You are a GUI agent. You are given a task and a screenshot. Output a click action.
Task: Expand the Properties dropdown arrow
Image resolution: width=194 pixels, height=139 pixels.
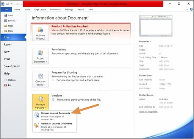(x=150, y=41)
